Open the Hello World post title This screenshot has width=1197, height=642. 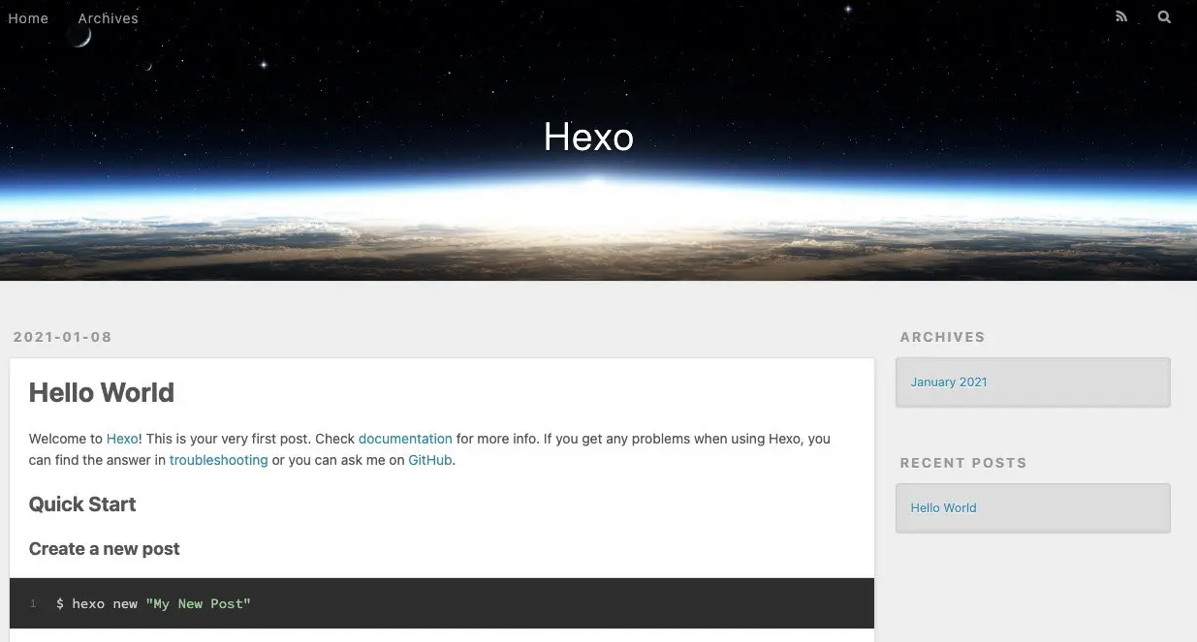click(102, 392)
